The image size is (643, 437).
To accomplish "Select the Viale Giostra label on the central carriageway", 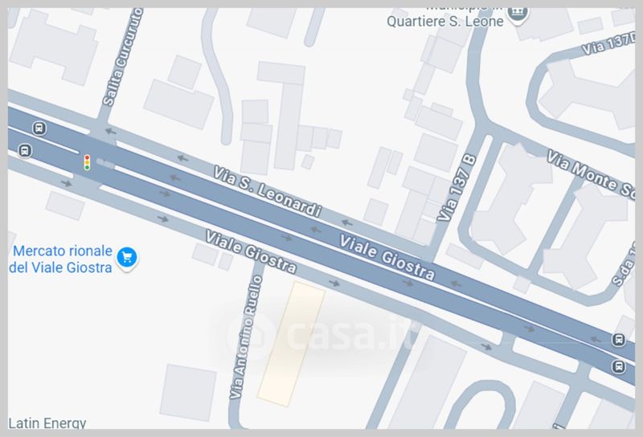I will 387,258.
